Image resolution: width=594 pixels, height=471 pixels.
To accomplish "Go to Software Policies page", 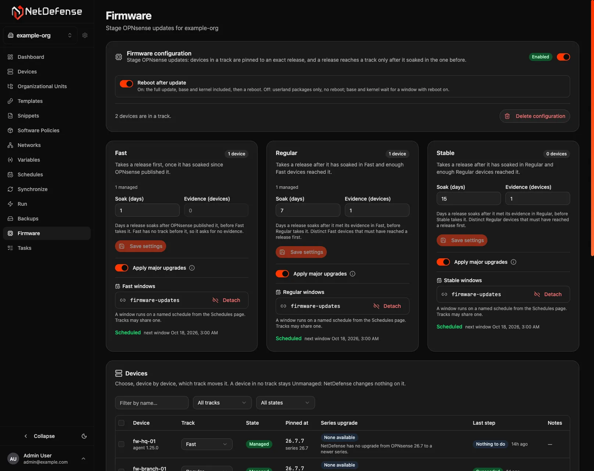I will pos(47,130).
